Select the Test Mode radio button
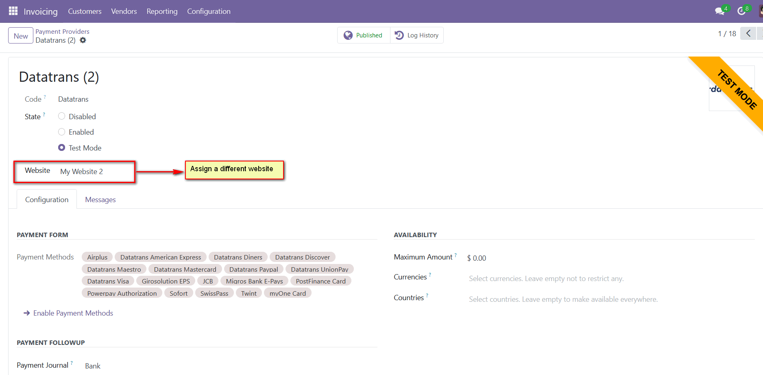Viewport: 763px width, 375px height. 61,148
